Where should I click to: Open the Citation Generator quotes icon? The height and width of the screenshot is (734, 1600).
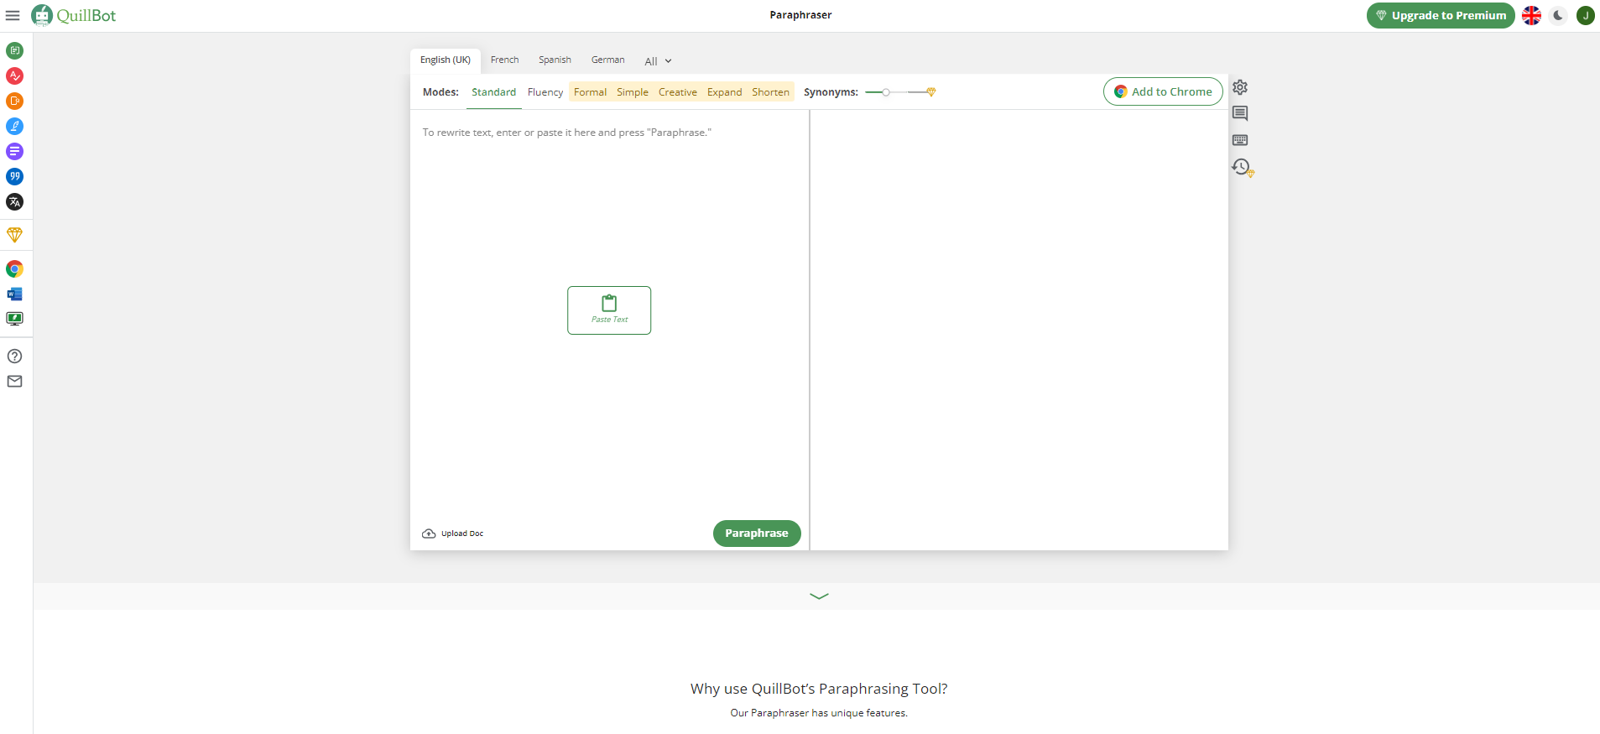click(x=14, y=177)
